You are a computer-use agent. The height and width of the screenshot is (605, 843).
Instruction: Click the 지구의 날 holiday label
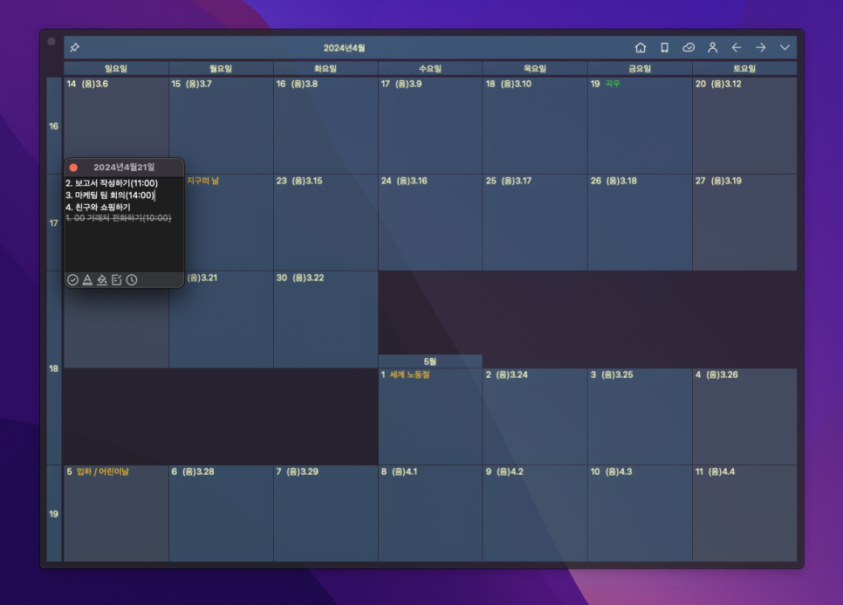click(202, 181)
